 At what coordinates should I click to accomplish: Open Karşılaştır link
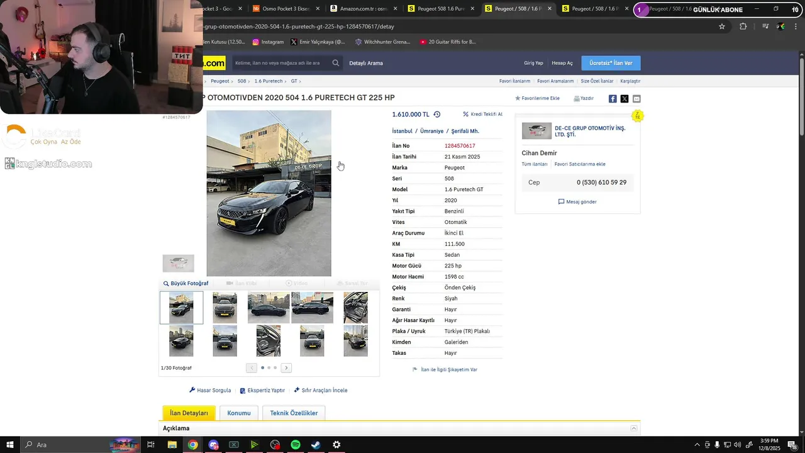point(630,81)
